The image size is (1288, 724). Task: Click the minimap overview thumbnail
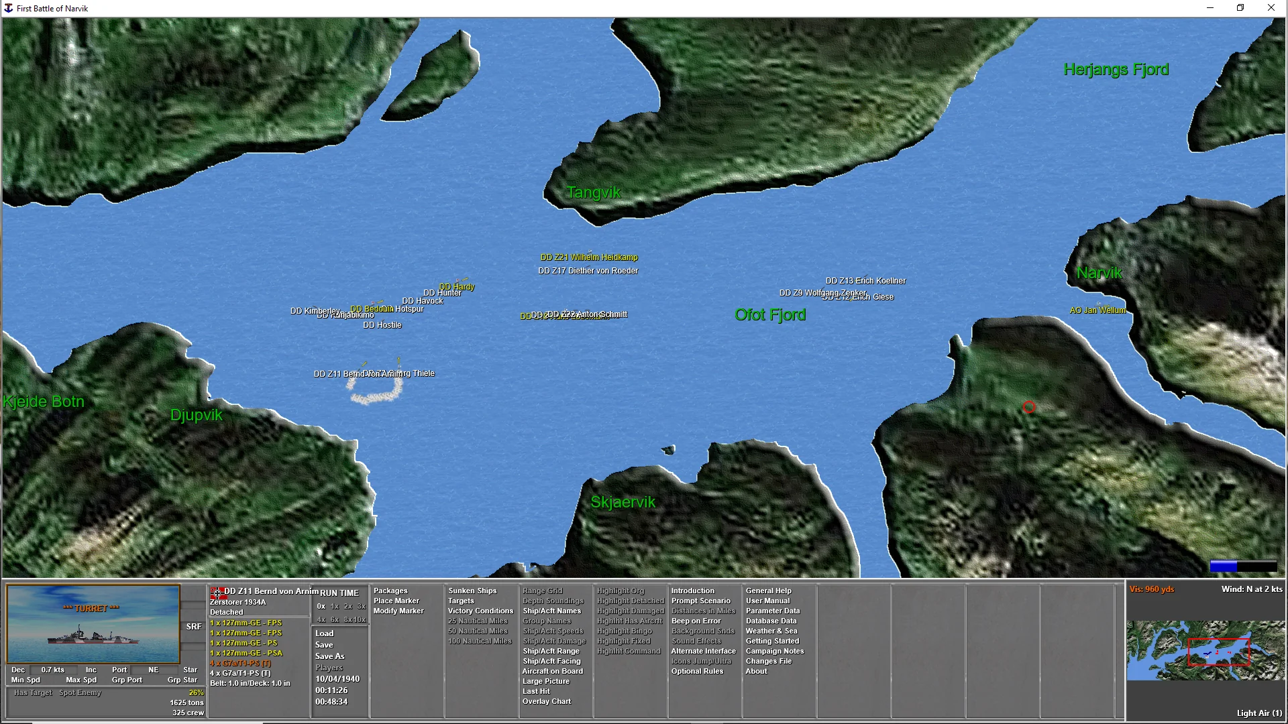(1205, 650)
